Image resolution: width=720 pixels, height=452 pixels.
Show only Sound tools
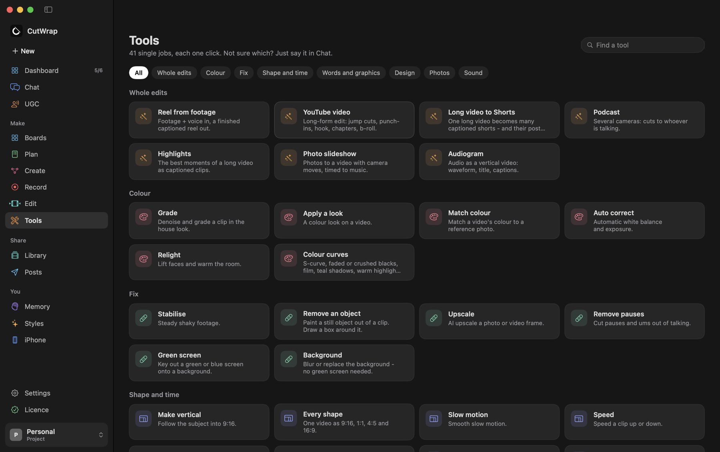point(473,73)
